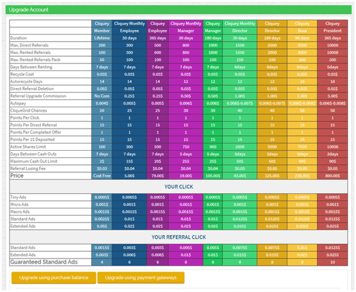The width and height of the screenshot is (356, 292).
Task: Click Referral Upgrade Commission row label
Action: 38,96
